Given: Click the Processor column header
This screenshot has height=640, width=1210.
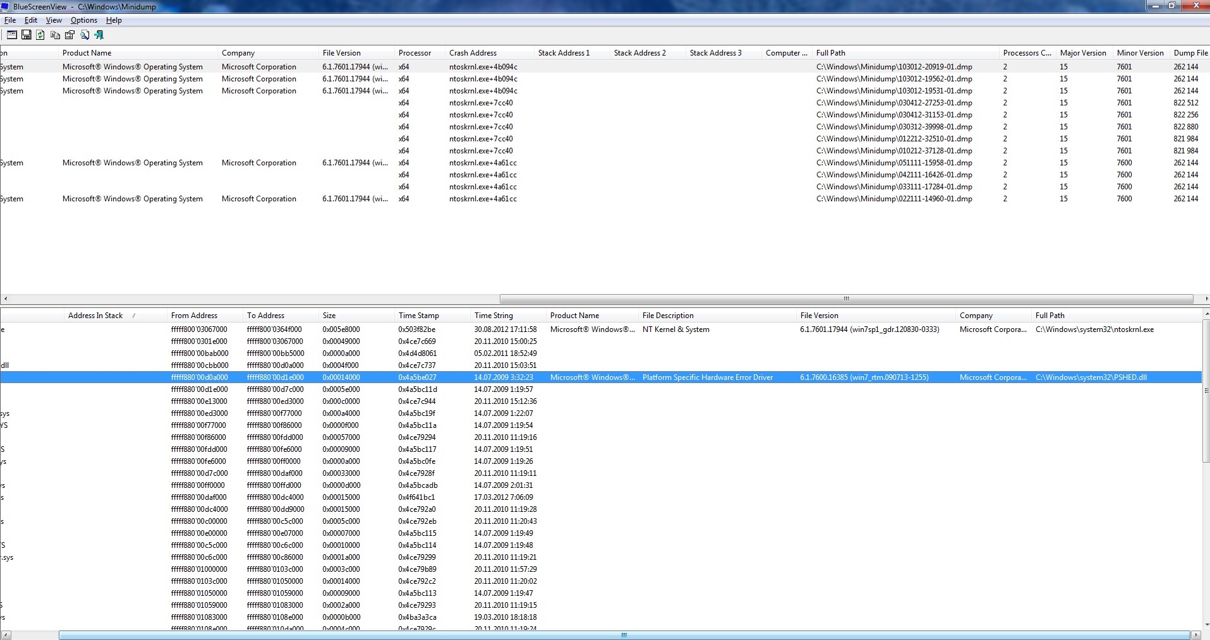Looking at the screenshot, I should 420,53.
